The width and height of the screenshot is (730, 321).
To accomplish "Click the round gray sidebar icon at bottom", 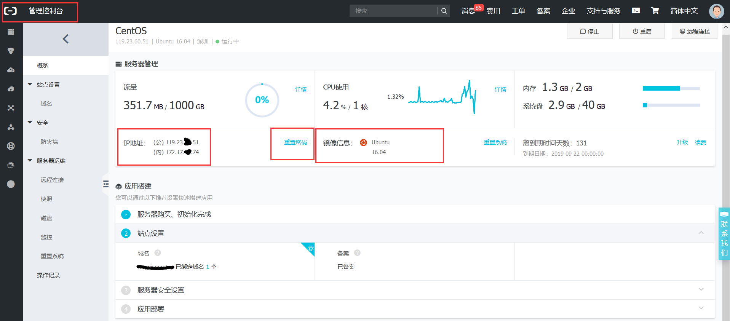I will pyautogui.click(x=11, y=184).
